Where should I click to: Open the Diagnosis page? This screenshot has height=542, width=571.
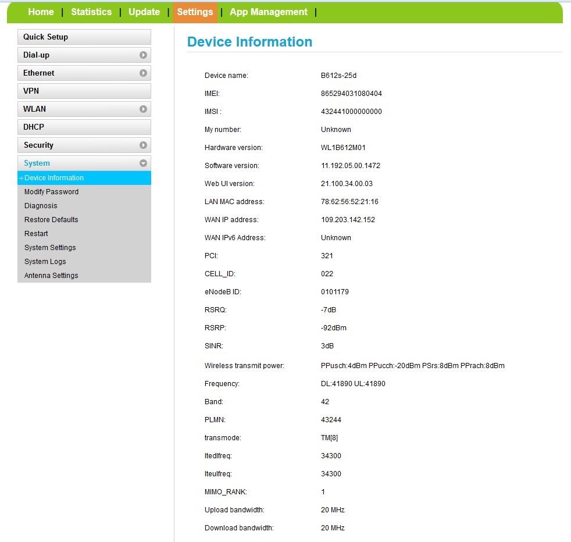point(41,206)
